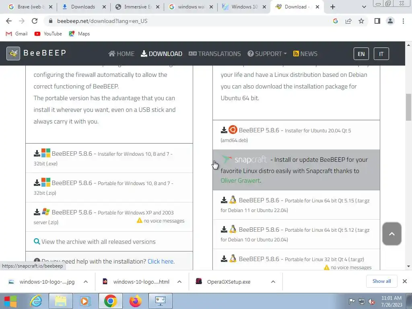
Task: Open media player from the taskbar
Action: [x=85, y=301]
